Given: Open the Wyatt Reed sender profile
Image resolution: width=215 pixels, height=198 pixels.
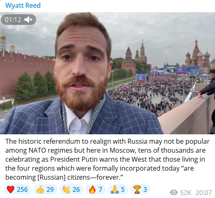Looking at the screenshot, I should 23,5.
